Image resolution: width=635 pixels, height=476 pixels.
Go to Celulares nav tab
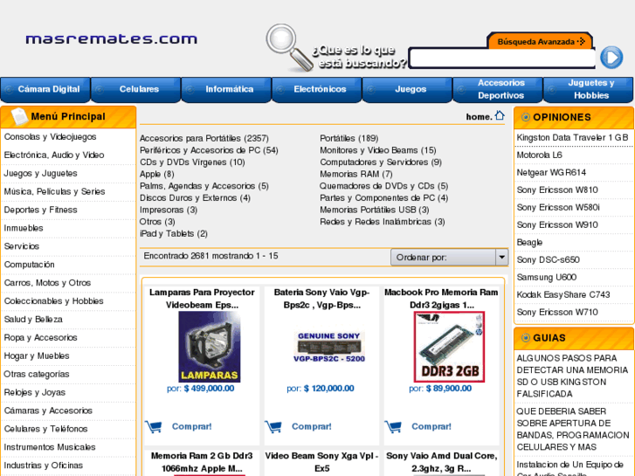tap(135, 90)
